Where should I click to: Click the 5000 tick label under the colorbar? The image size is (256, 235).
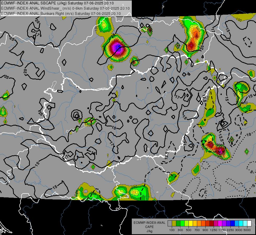click(x=247, y=230)
